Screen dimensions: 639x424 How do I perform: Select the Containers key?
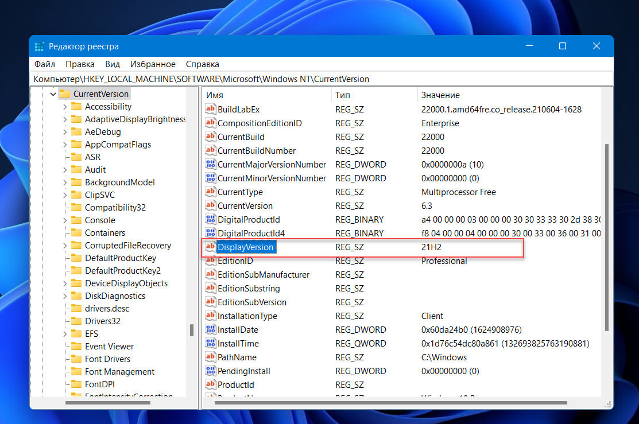pyautogui.click(x=104, y=233)
